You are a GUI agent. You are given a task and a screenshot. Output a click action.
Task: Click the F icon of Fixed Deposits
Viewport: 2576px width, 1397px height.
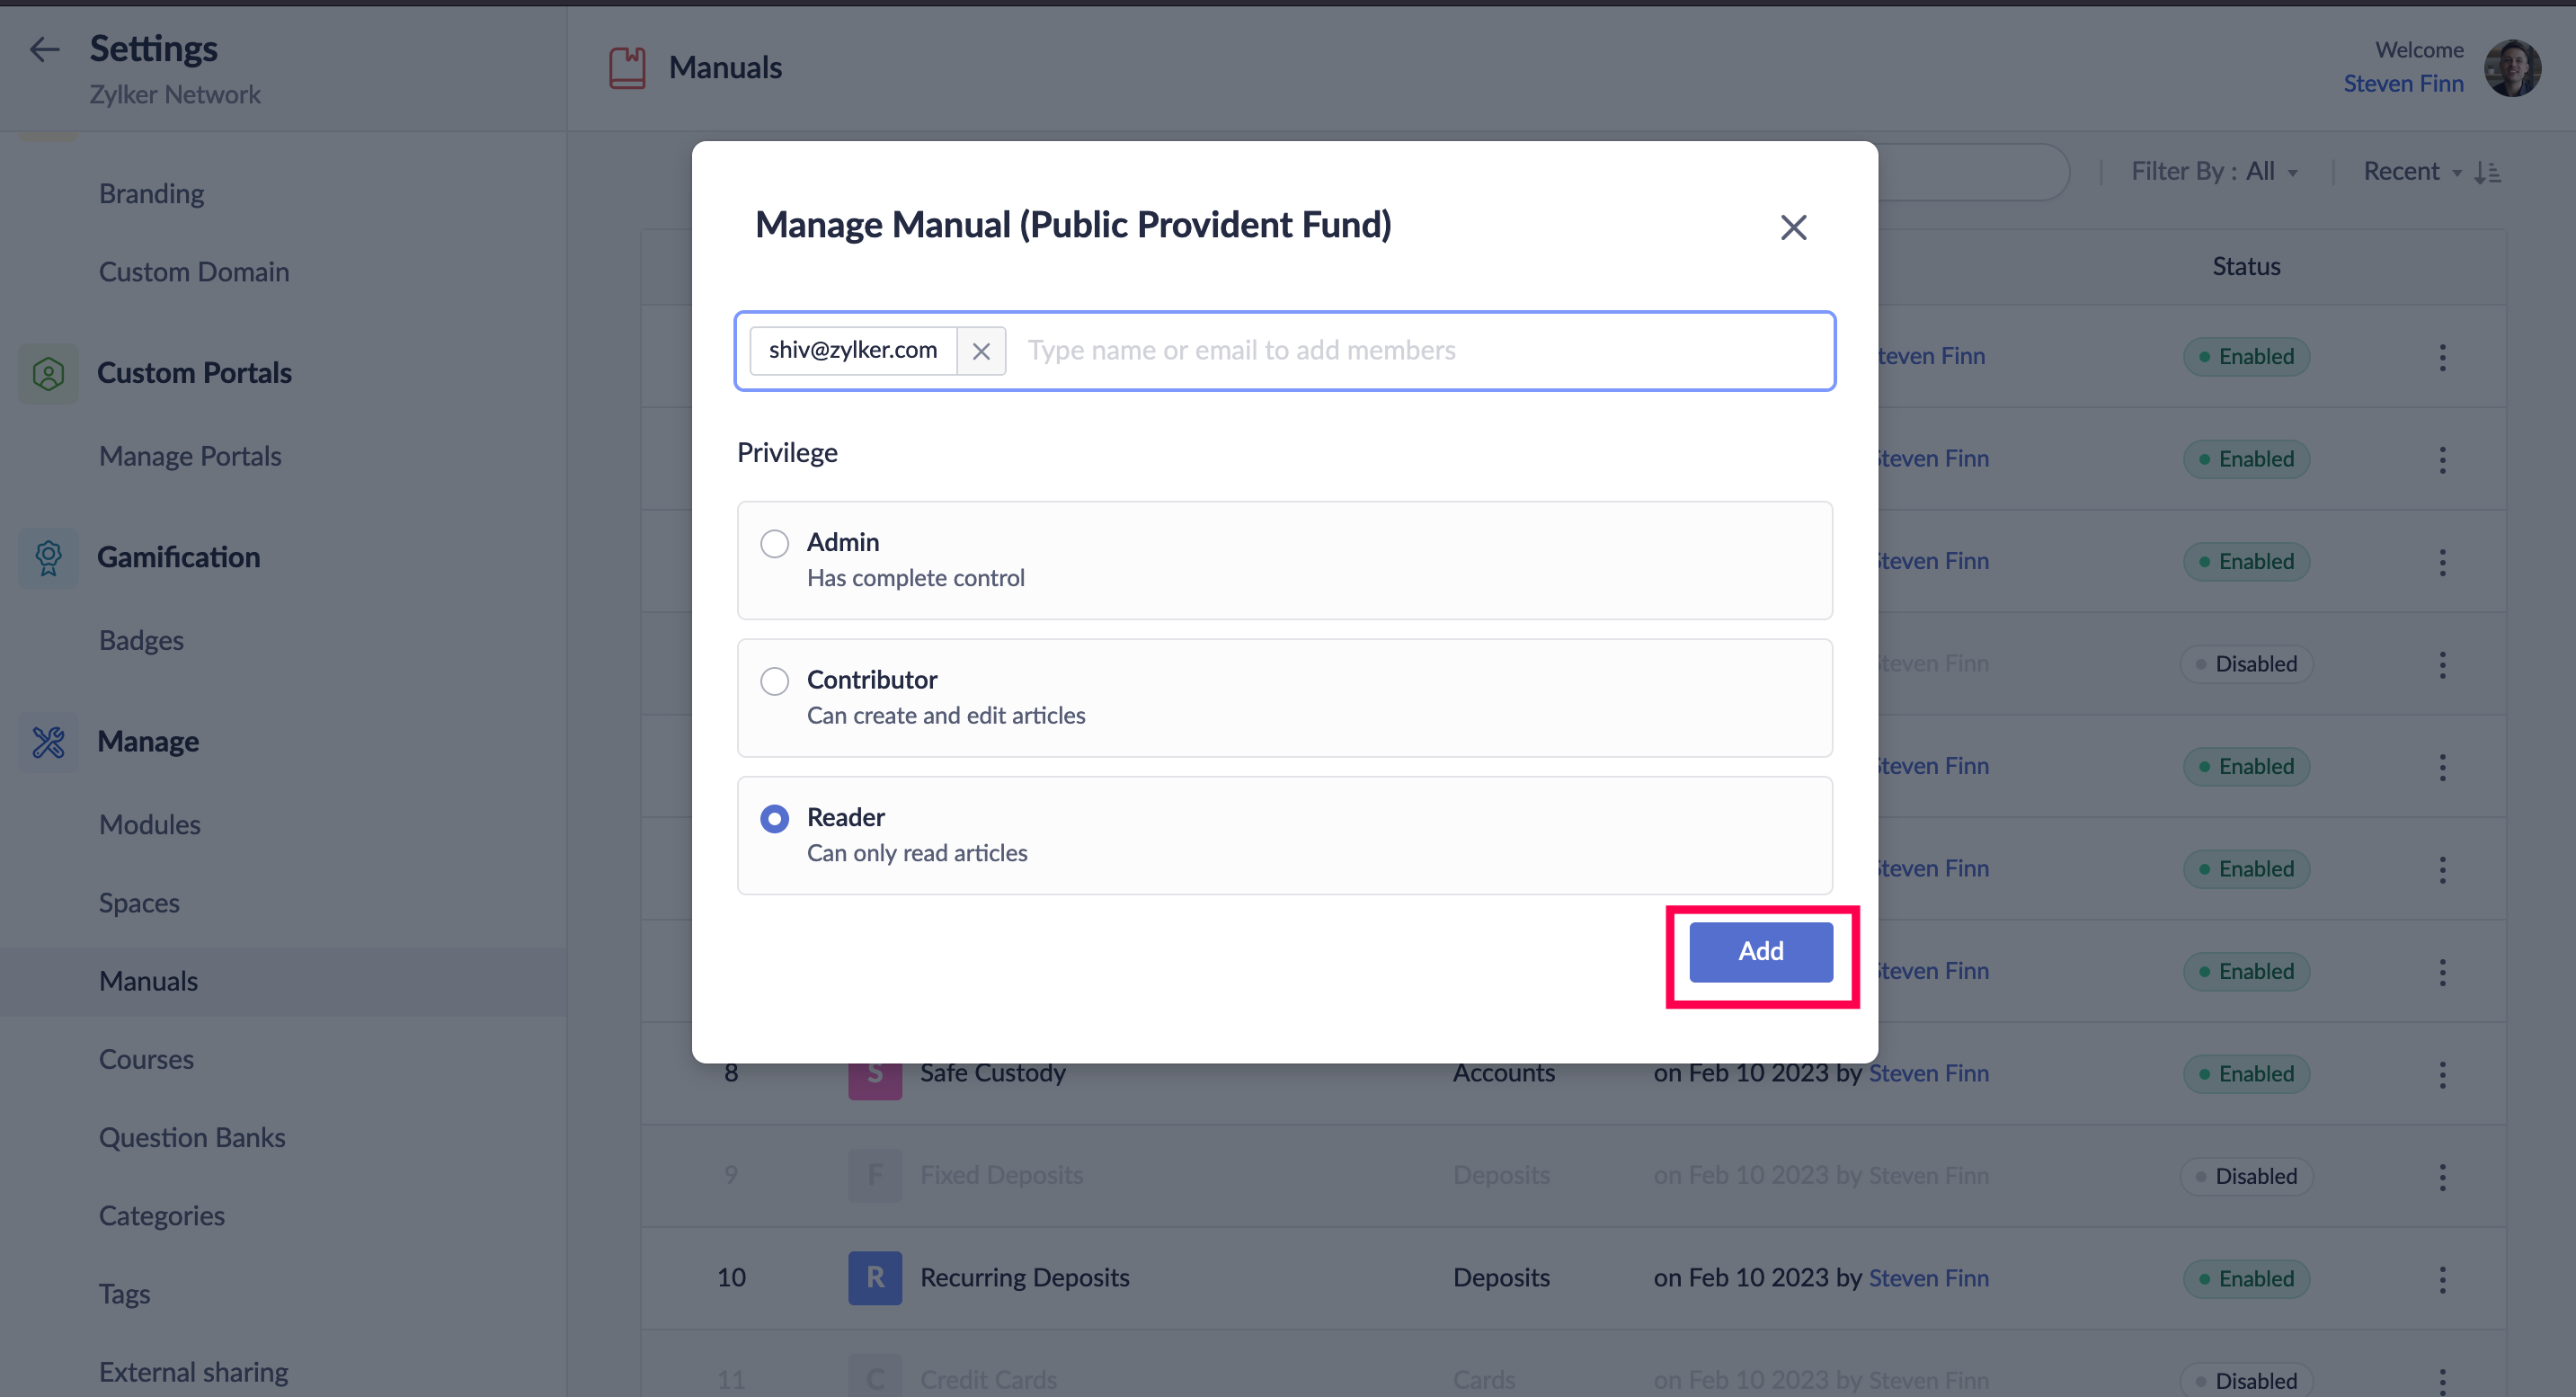coord(875,1176)
